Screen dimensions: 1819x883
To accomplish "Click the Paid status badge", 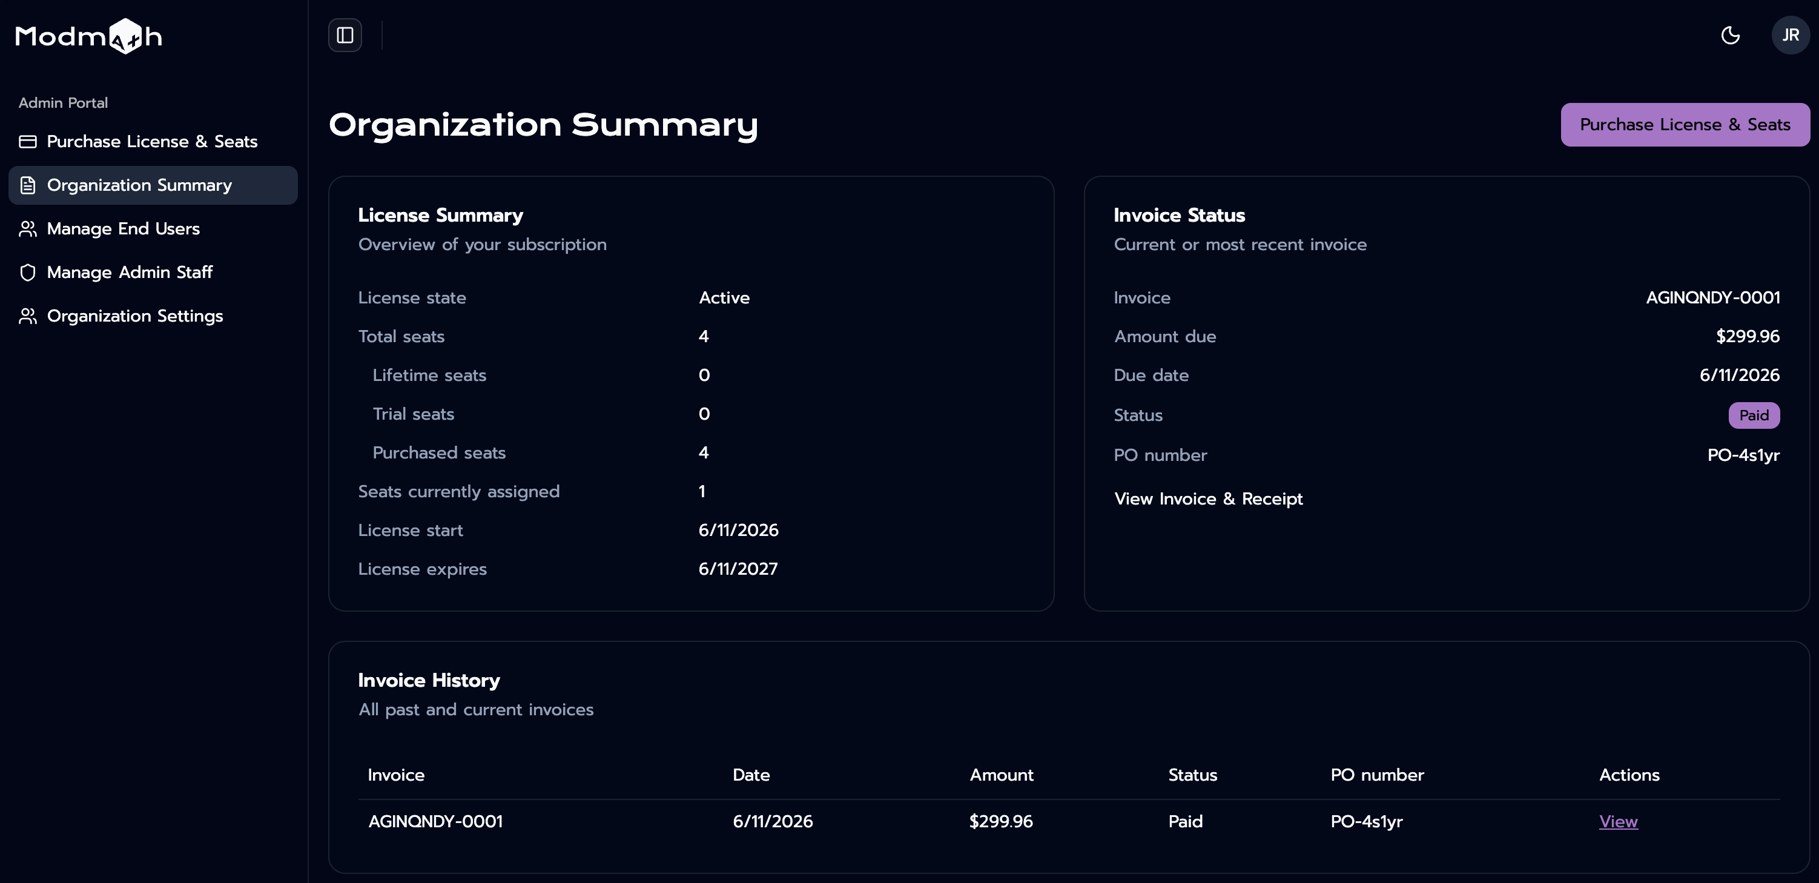I will pyautogui.click(x=1754, y=415).
